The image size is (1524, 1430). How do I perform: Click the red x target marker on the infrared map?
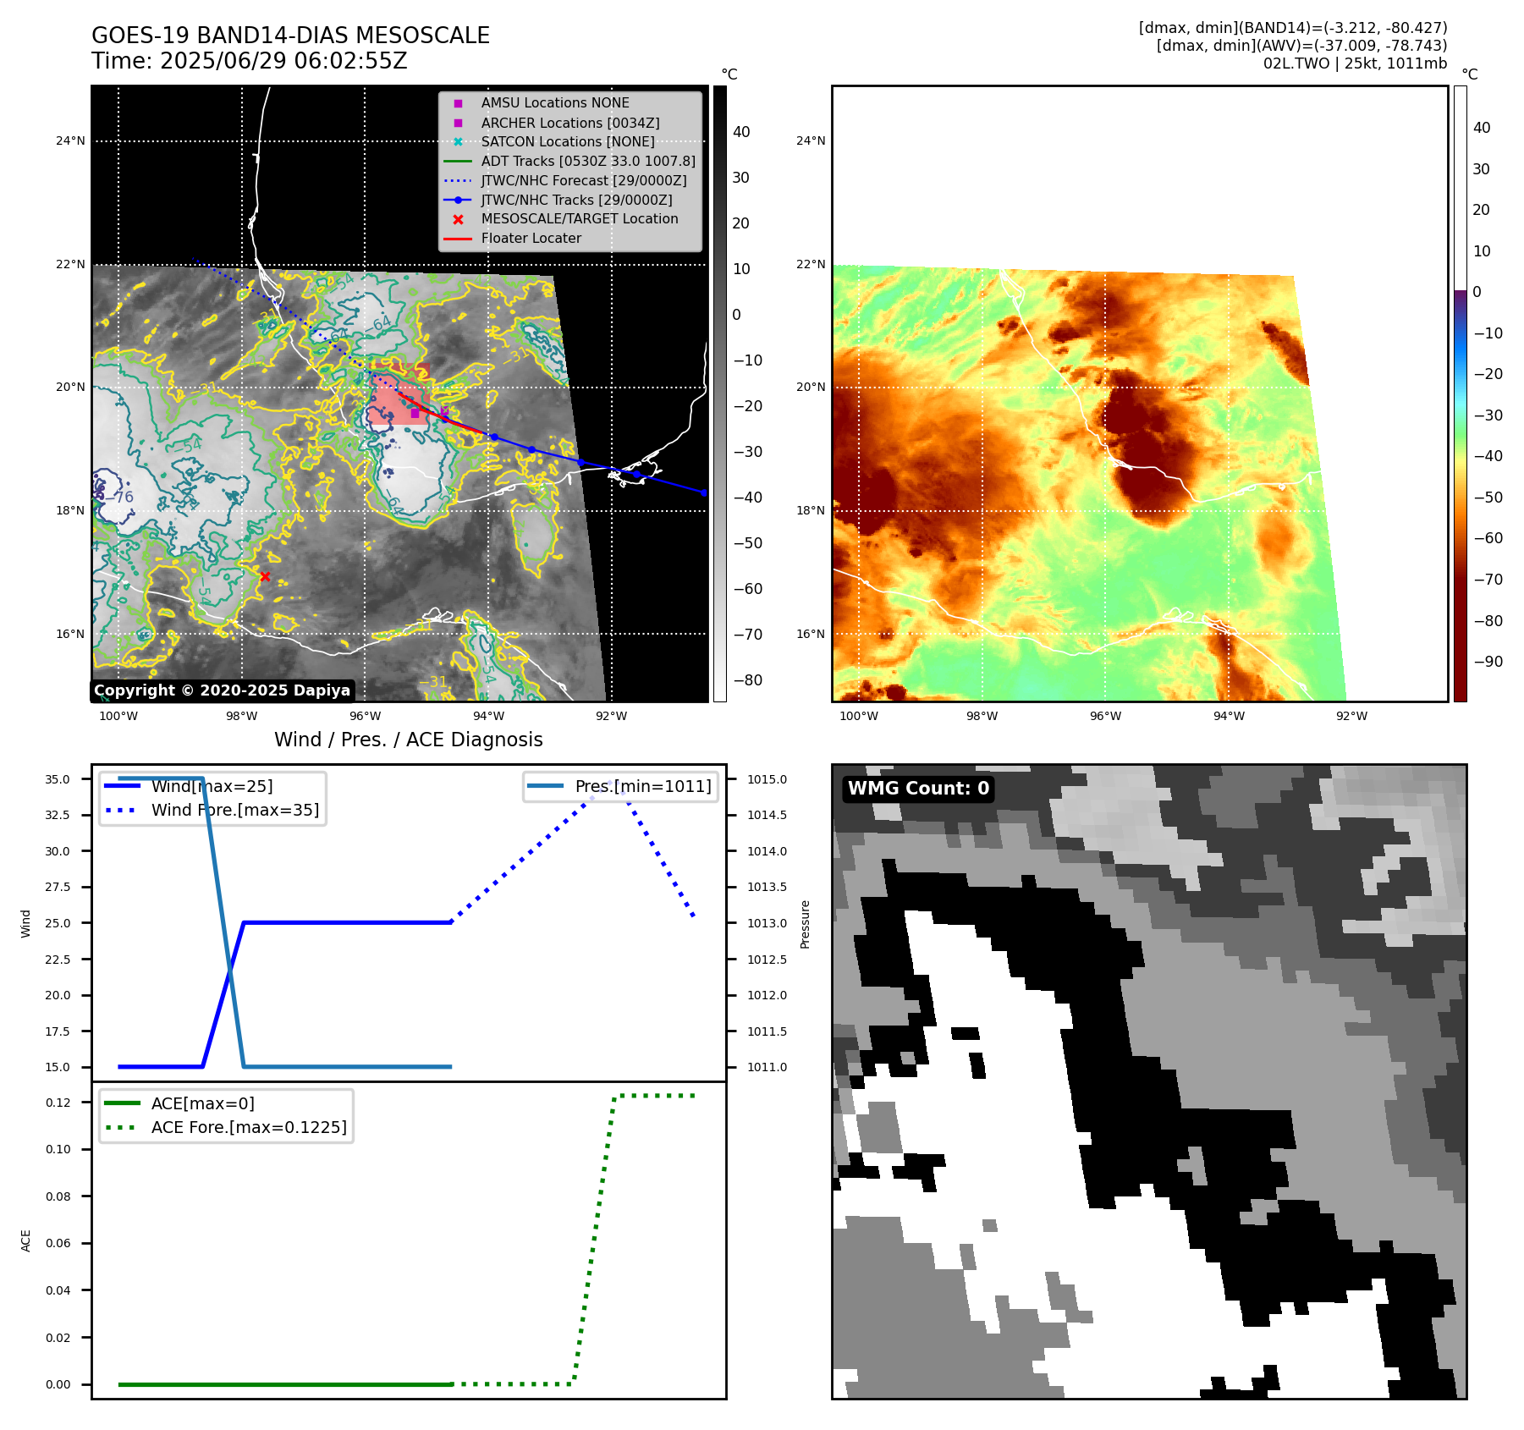click(x=265, y=576)
